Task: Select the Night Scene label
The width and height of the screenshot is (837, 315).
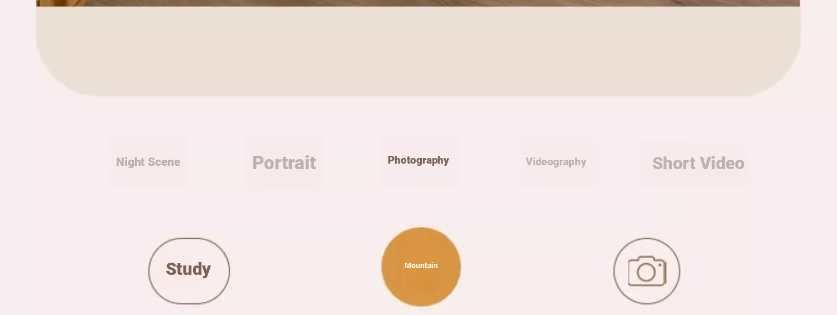Action: click(148, 162)
